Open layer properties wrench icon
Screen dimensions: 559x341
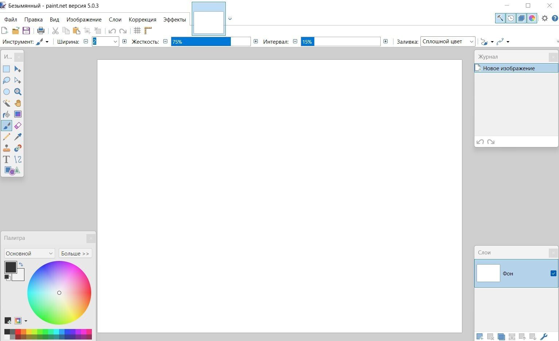543,337
